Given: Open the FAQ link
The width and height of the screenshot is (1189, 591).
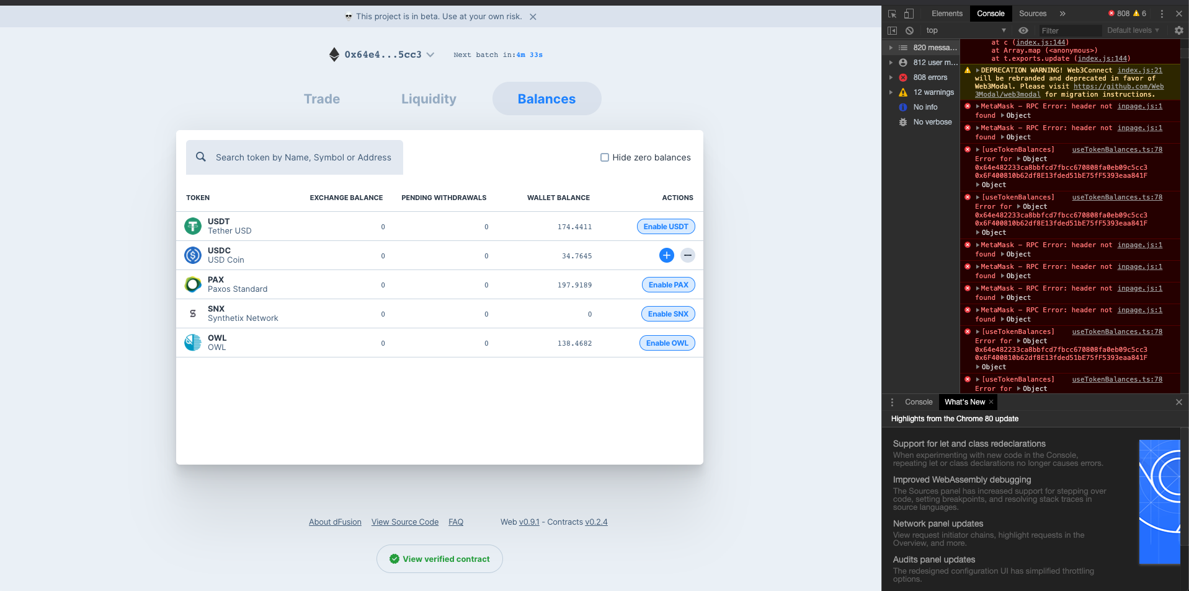Looking at the screenshot, I should pyautogui.click(x=455, y=522).
